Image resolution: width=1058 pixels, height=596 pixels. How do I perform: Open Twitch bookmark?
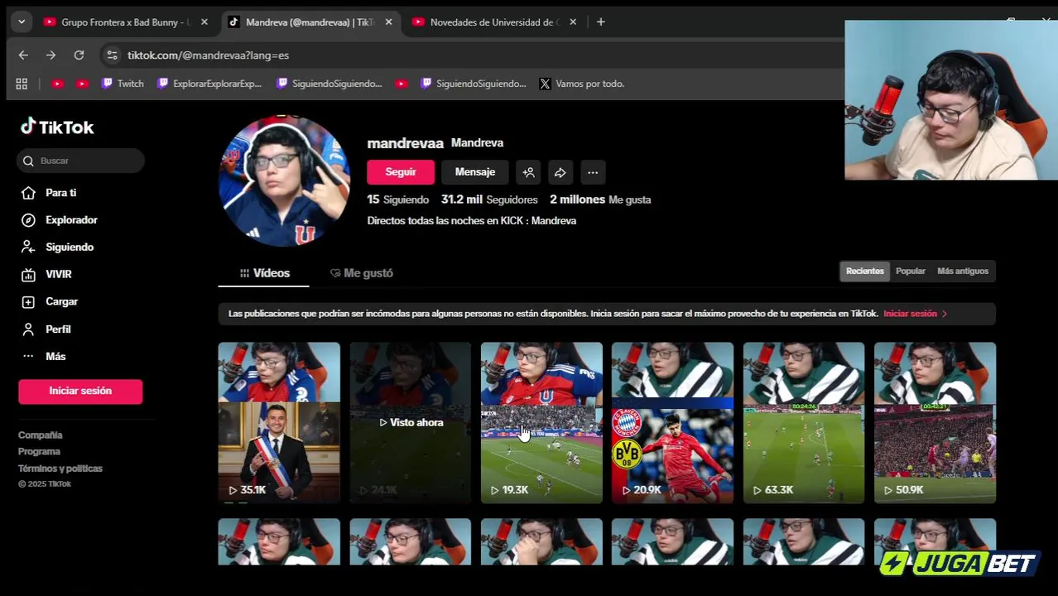tap(123, 84)
